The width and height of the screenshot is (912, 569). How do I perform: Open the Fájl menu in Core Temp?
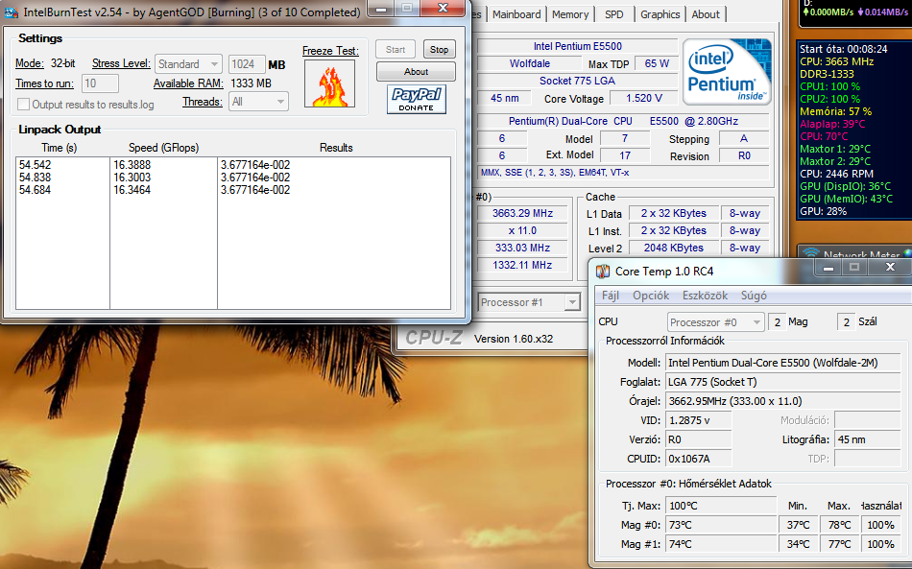(611, 296)
